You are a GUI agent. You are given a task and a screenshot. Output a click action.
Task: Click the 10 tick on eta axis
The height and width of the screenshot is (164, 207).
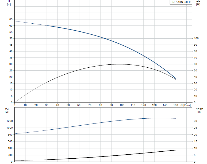coord(195,96)
